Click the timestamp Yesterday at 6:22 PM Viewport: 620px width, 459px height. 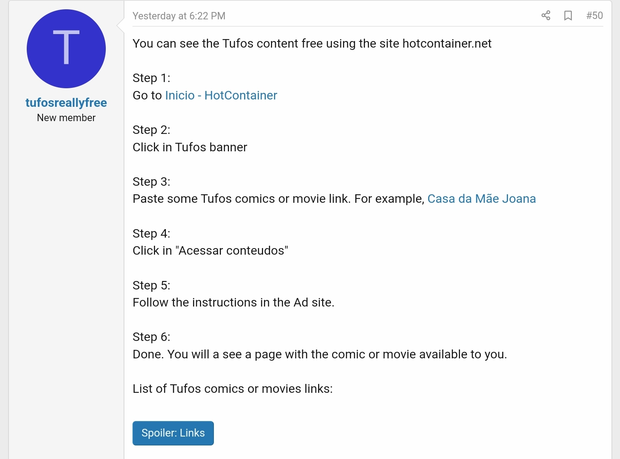coord(179,16)
